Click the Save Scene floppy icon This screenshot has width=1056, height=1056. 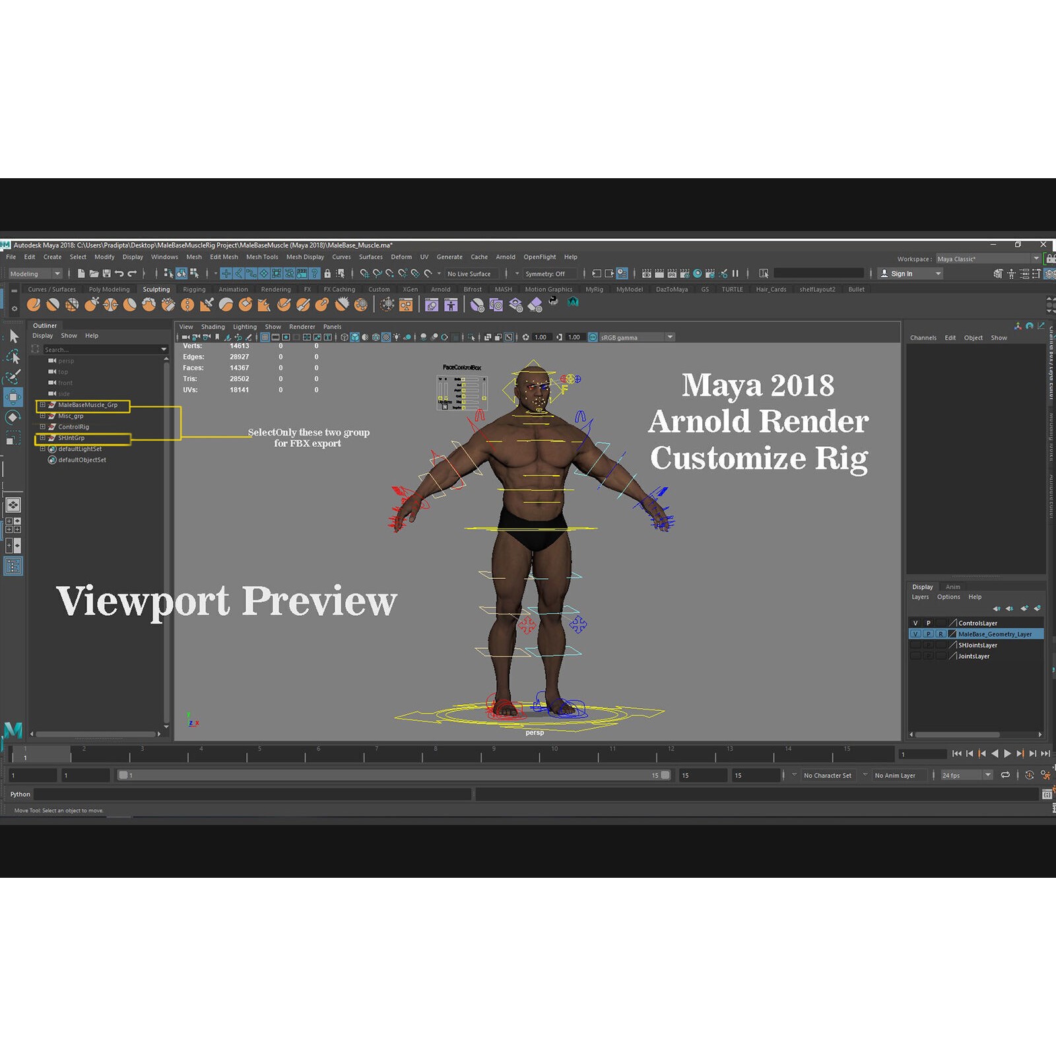coord(106,273)
